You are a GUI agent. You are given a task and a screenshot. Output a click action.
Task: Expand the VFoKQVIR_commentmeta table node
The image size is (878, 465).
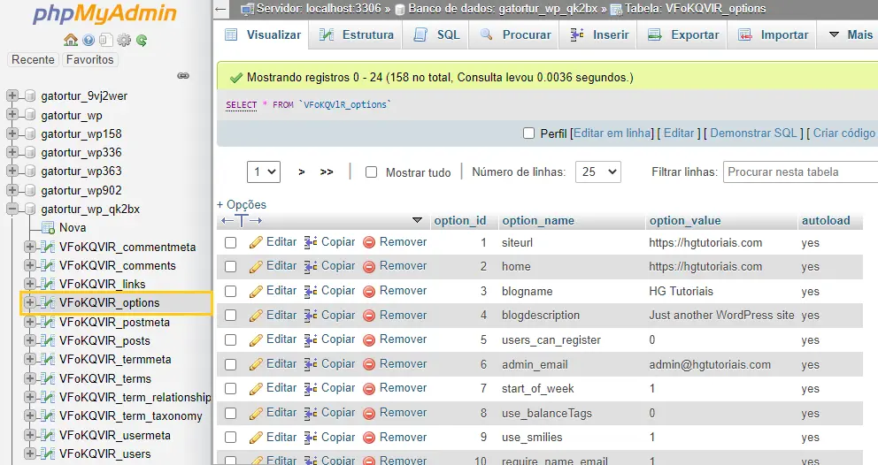30,247
